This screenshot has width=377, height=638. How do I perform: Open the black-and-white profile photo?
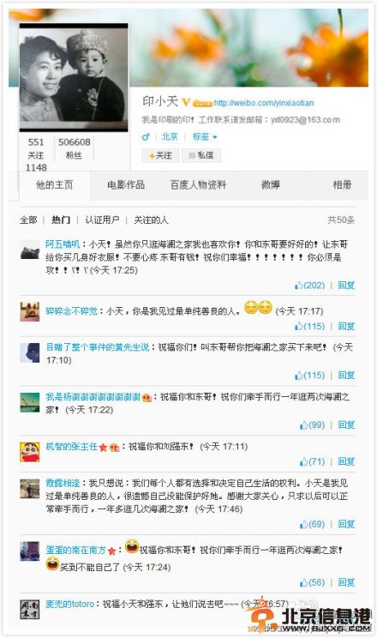click(x=74, y=77)
